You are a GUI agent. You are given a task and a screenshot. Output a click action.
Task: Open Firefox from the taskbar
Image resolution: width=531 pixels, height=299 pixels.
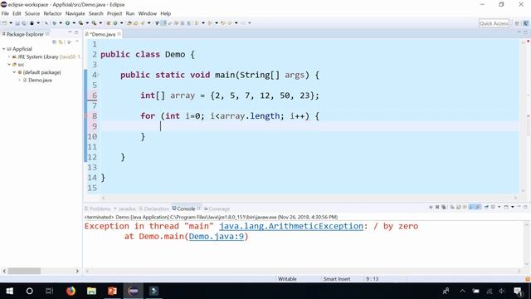[71, 291]
